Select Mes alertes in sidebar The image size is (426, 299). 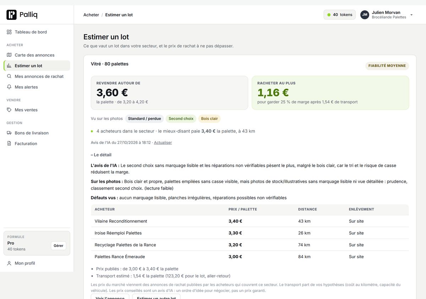pos(37,87)
